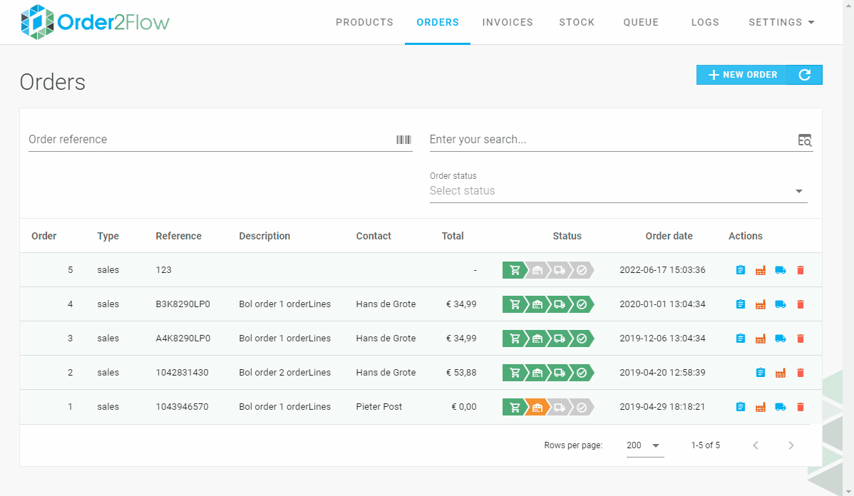Delete order 1042831430 with the trash icon

[801, 373]
